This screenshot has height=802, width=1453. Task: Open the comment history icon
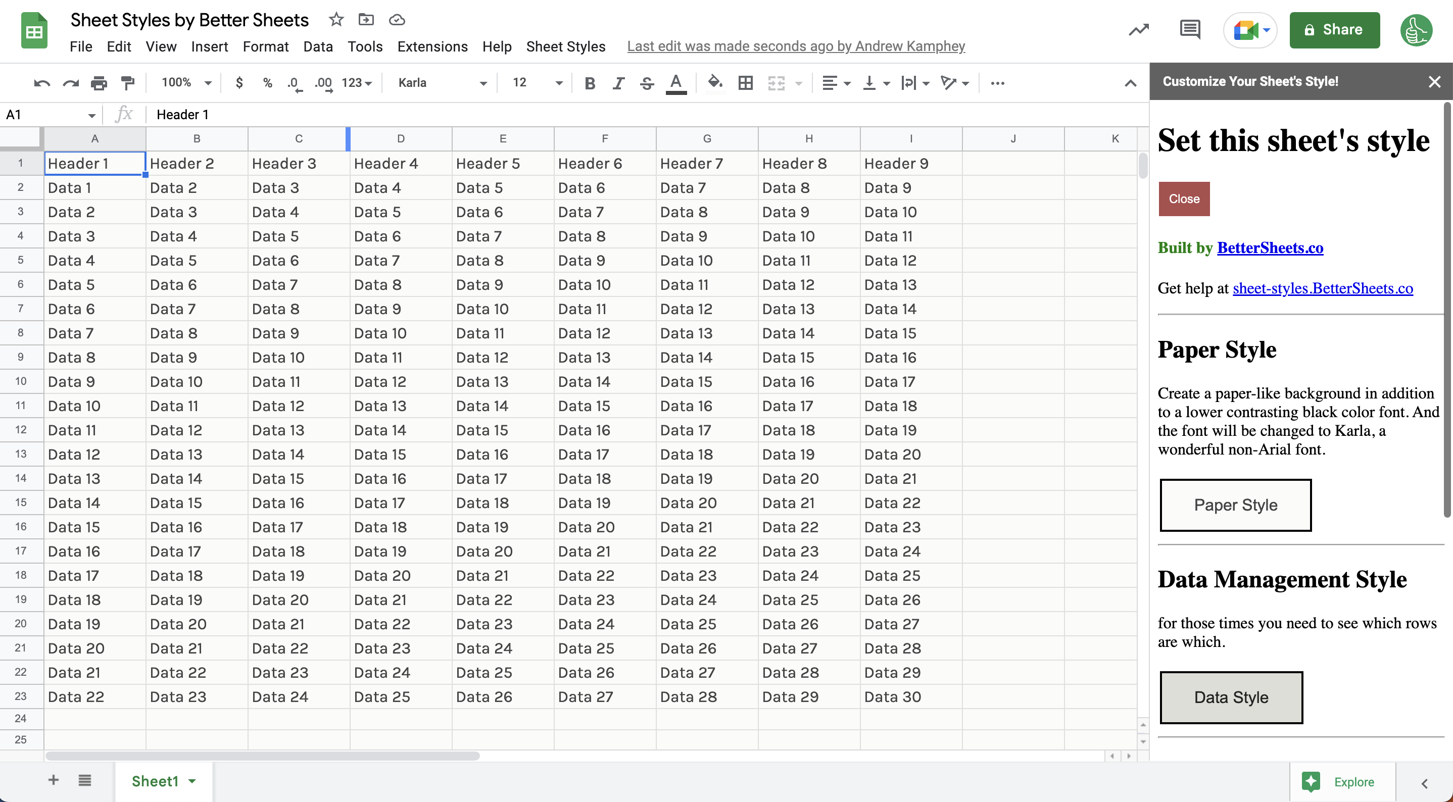pyautogui.click(x=1190, y=29)
